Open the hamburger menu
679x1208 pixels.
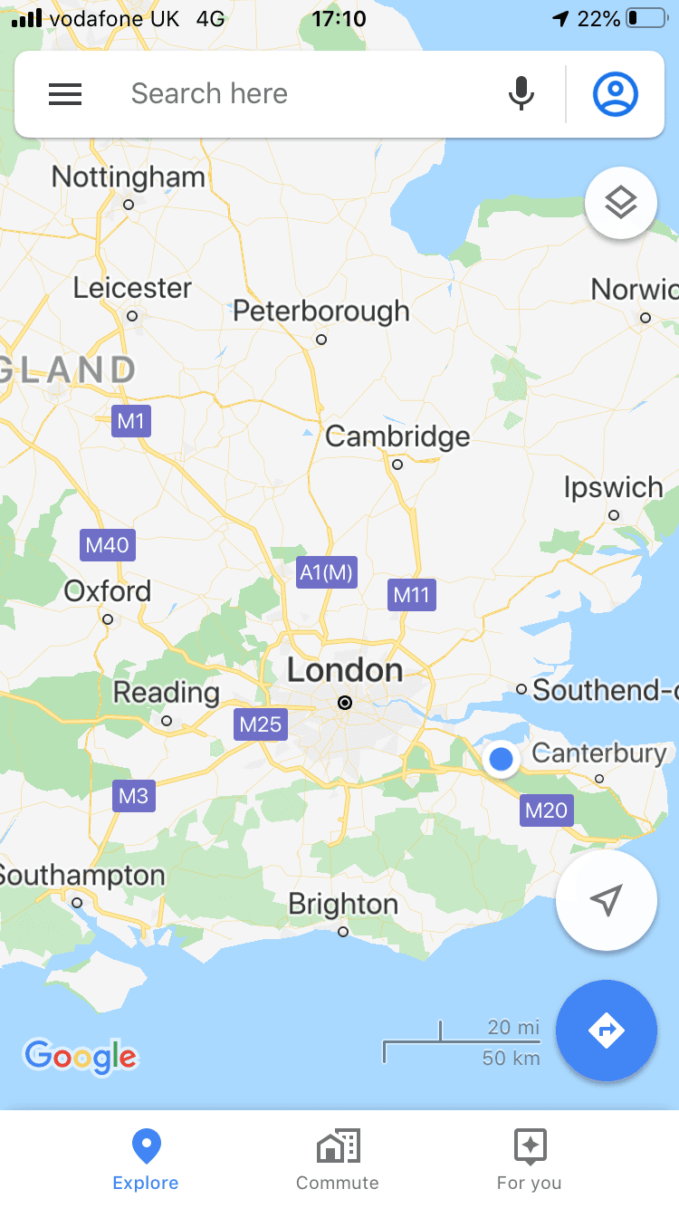pyautogui.click(x=65, y=94)
